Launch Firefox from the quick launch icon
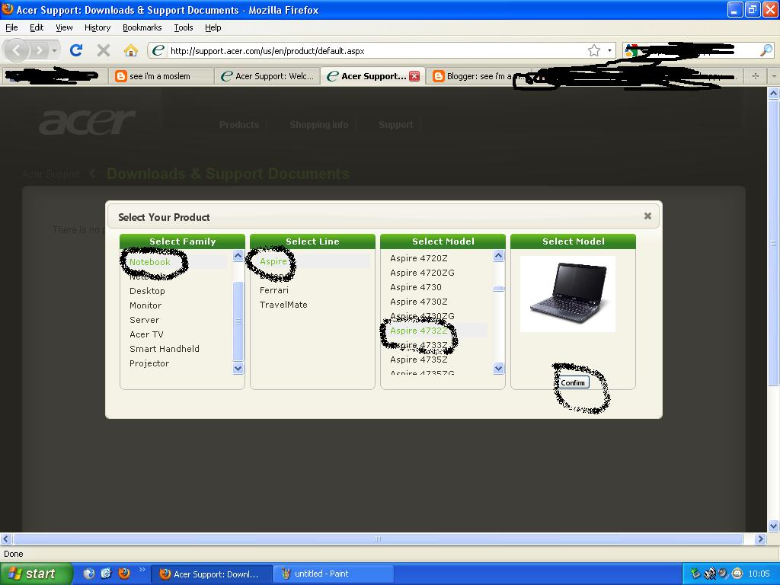 click(x=124, y=574)
